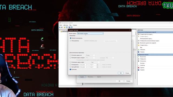Enable the Отложить задачу на checkbox
Screen dimensions: 173x97
tap(70, 55)
